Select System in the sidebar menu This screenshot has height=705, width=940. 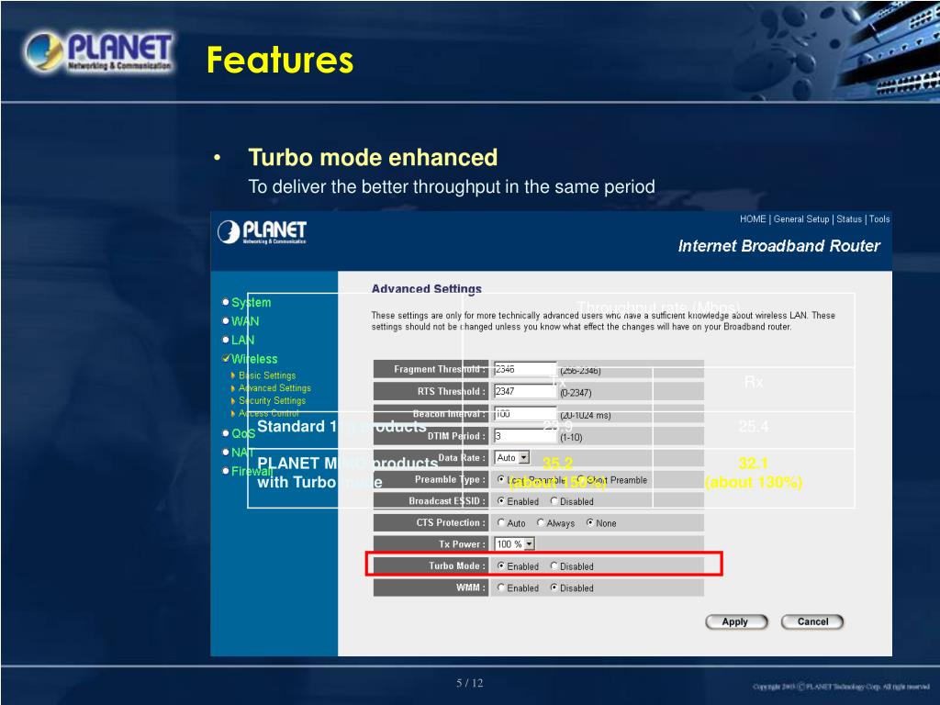(251, 302)
